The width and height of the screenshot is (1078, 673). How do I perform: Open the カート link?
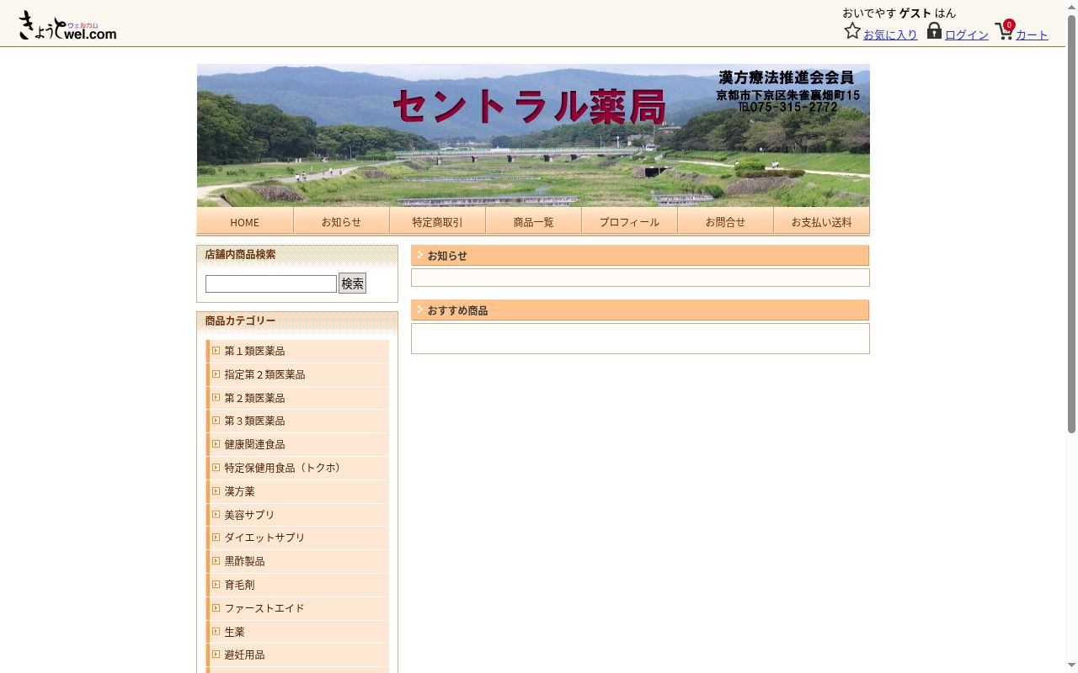click(1032, 34)
